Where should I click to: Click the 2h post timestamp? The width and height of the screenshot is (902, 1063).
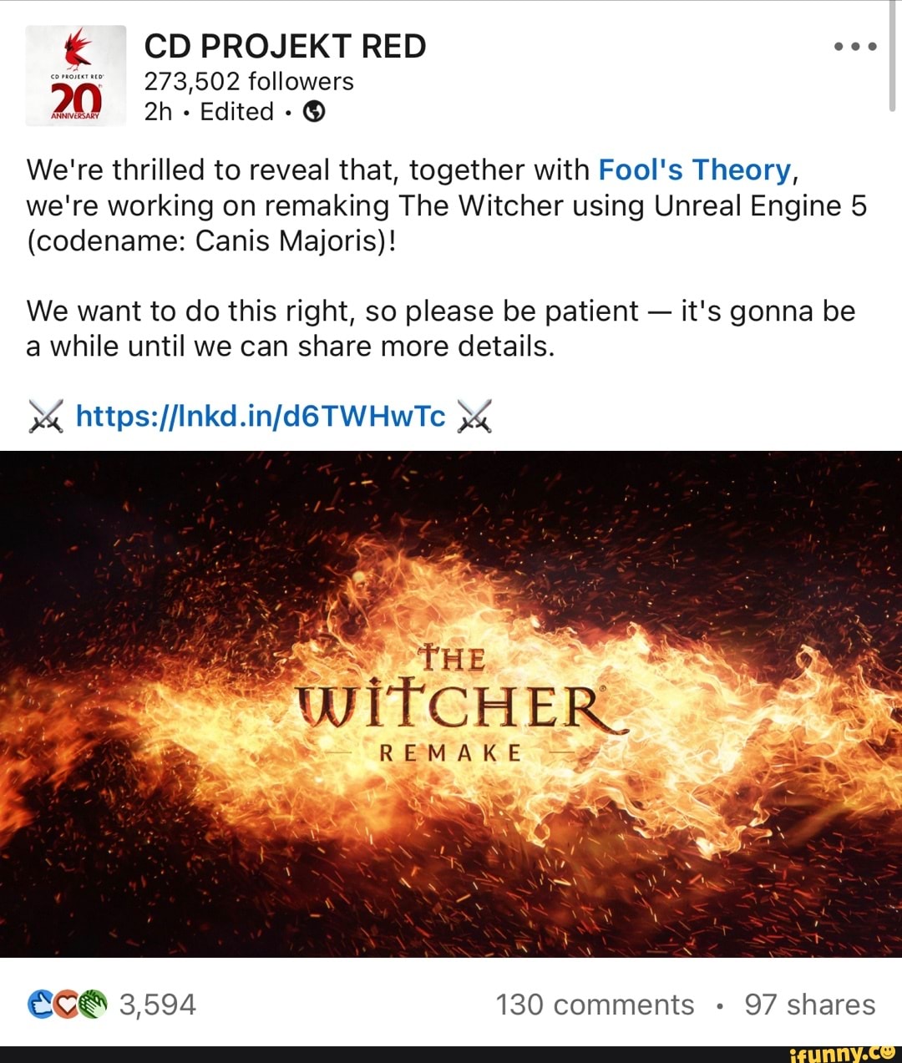click(159, 111)
